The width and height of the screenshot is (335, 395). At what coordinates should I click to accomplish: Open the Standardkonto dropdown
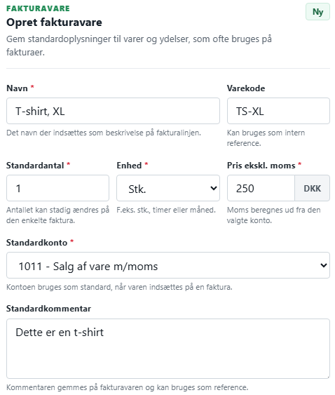pyautogui.click(x=168, y=265)
